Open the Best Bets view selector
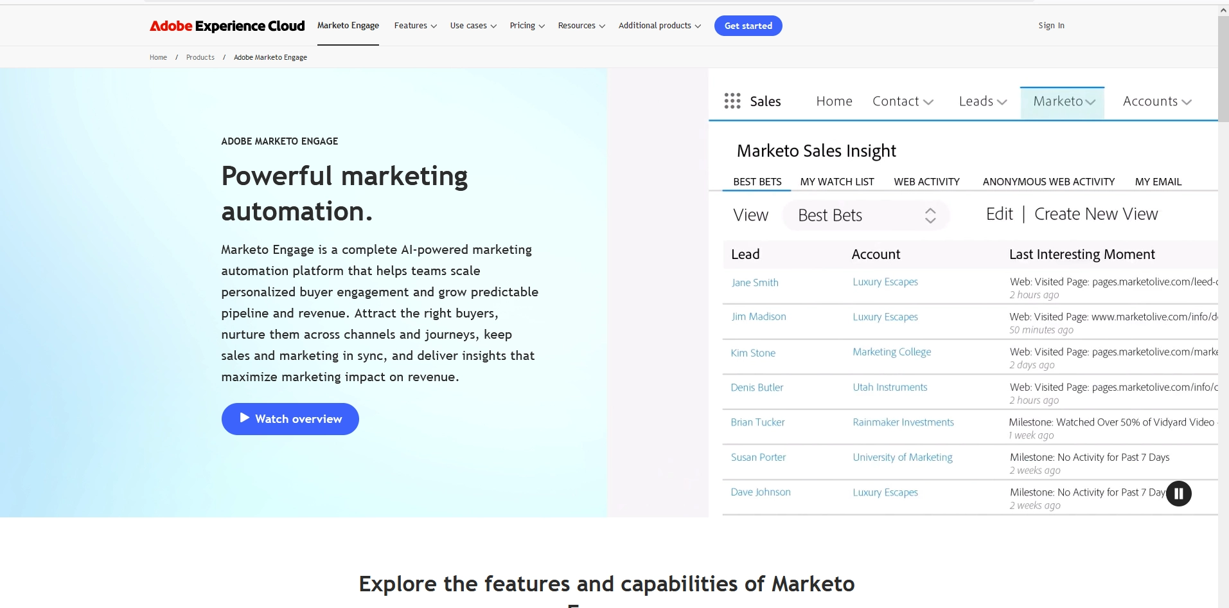 point(865,215)
